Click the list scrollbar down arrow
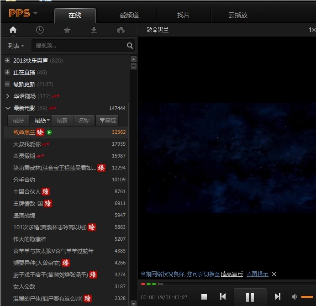 click(133, 303)
